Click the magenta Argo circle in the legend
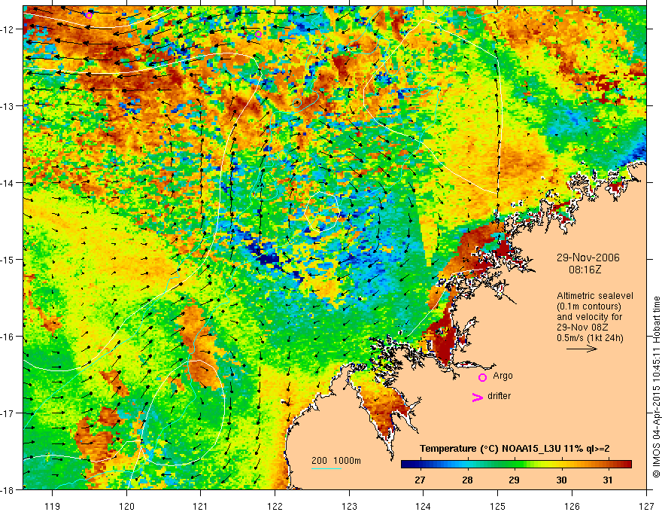The height and width of the screenshot is (512, 662). [x=482, y=377]
